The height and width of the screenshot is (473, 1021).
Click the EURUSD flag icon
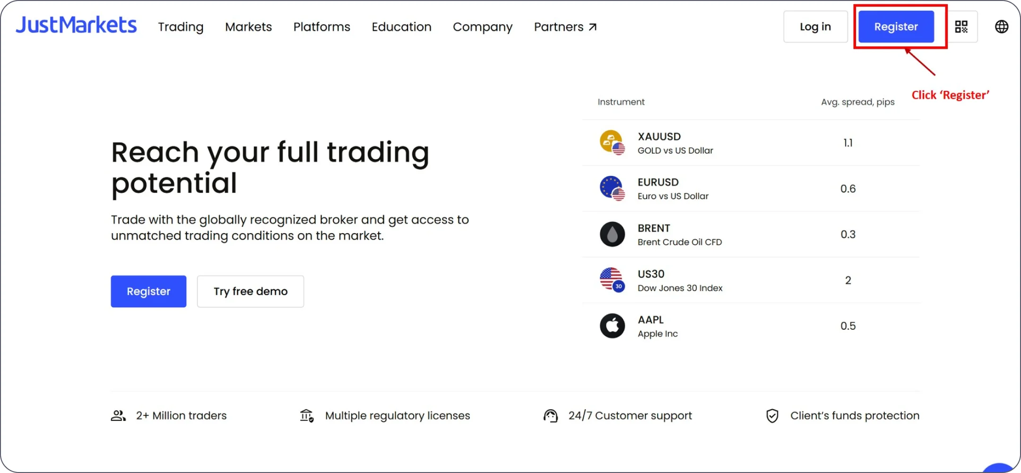click(612, 188)
